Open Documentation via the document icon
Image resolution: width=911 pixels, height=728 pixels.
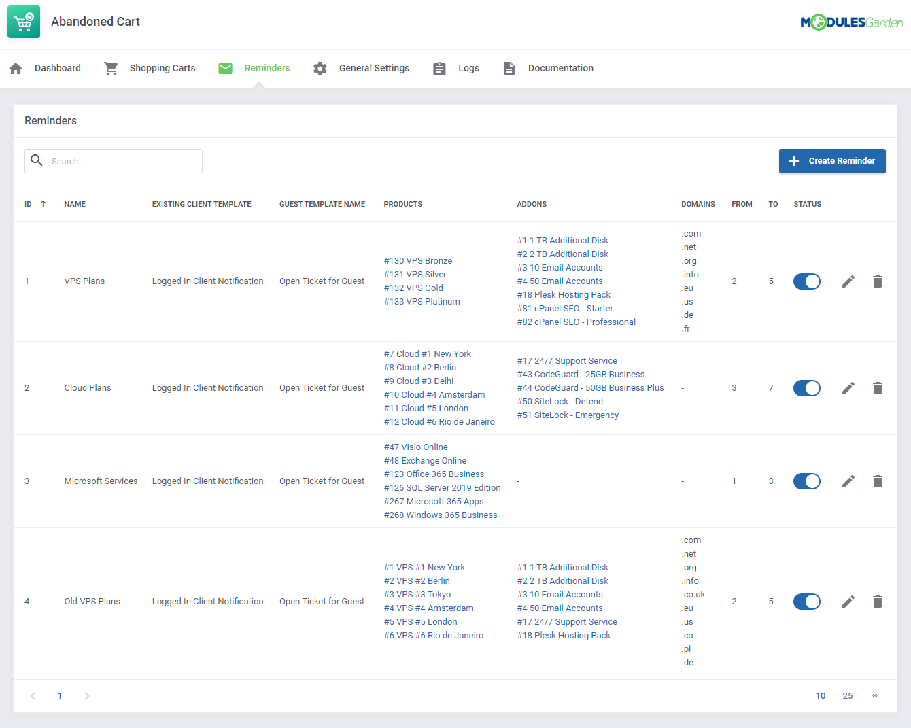click(509, 68)
